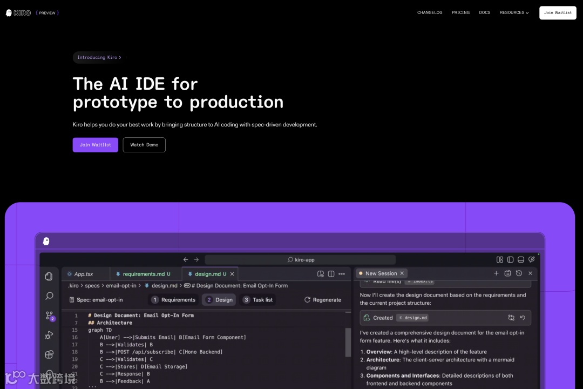Screen dimensions: 583x389
Task: Close the chat panel with X icon
Action: [531, 273]
